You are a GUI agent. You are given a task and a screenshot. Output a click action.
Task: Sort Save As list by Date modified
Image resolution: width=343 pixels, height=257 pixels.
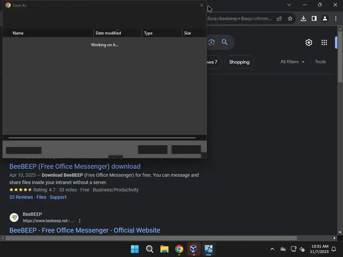click(x=118, y=33)
